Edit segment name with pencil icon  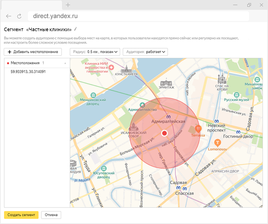pos(75,29)
